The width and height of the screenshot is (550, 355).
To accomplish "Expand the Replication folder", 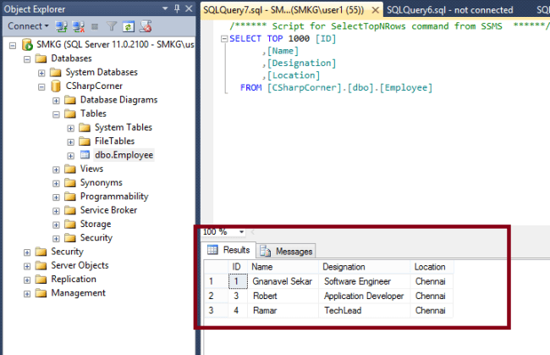I will click(x=27, y=280).
